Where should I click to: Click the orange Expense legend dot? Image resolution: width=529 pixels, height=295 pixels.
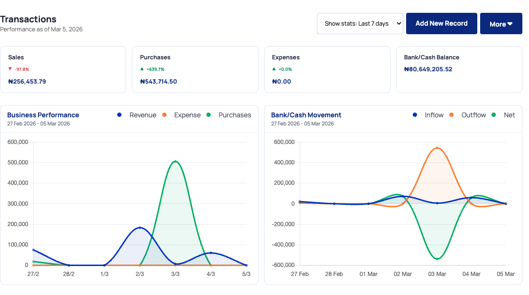point(164,115)
